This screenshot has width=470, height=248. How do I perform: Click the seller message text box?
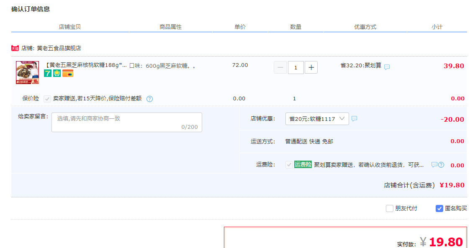click(127, 122)
